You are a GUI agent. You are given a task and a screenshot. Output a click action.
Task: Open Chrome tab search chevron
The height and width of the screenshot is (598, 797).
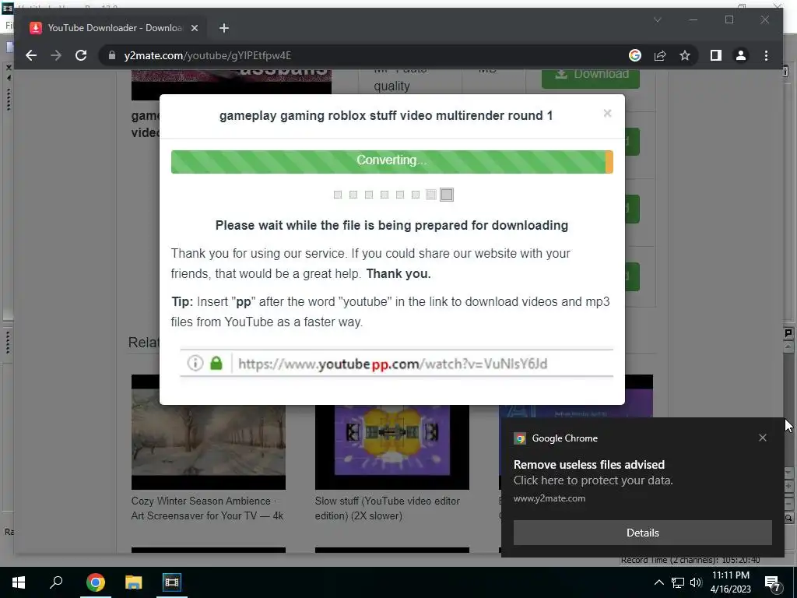coord(657,19)
